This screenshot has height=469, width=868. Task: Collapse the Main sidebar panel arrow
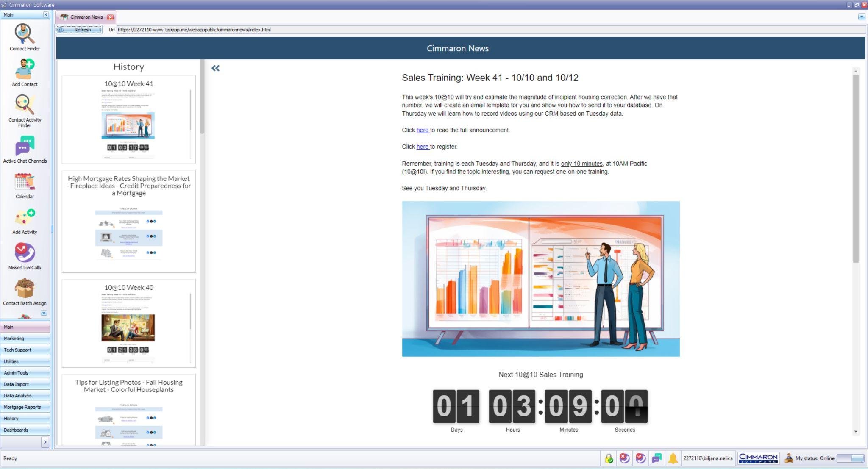[x=46, y=15]
